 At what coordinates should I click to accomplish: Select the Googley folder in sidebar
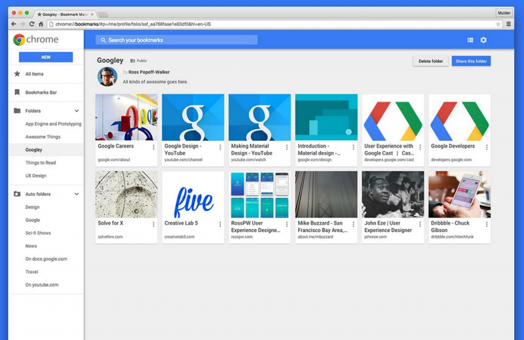pyautogui.click(x=46, y=150)
